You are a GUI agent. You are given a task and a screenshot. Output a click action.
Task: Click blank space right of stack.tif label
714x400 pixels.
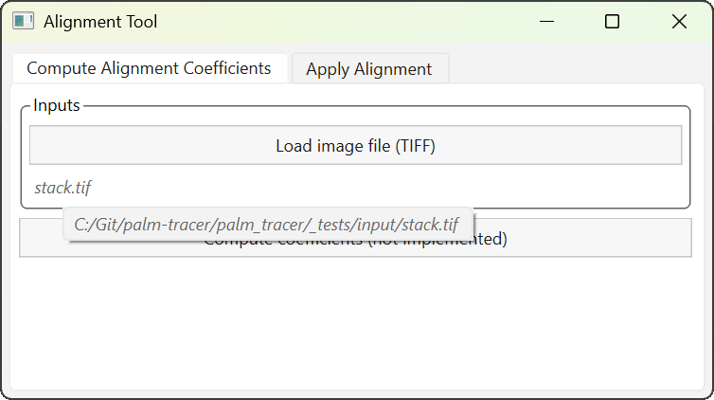(x=379, y=188)
